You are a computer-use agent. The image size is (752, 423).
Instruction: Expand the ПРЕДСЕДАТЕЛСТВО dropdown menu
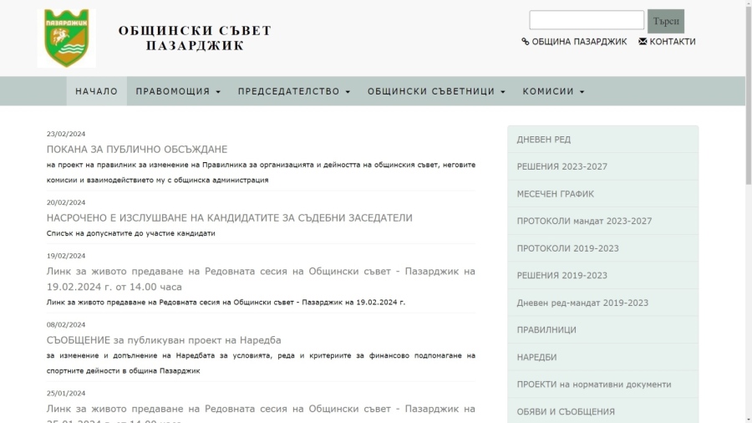(x=294, y=91)
